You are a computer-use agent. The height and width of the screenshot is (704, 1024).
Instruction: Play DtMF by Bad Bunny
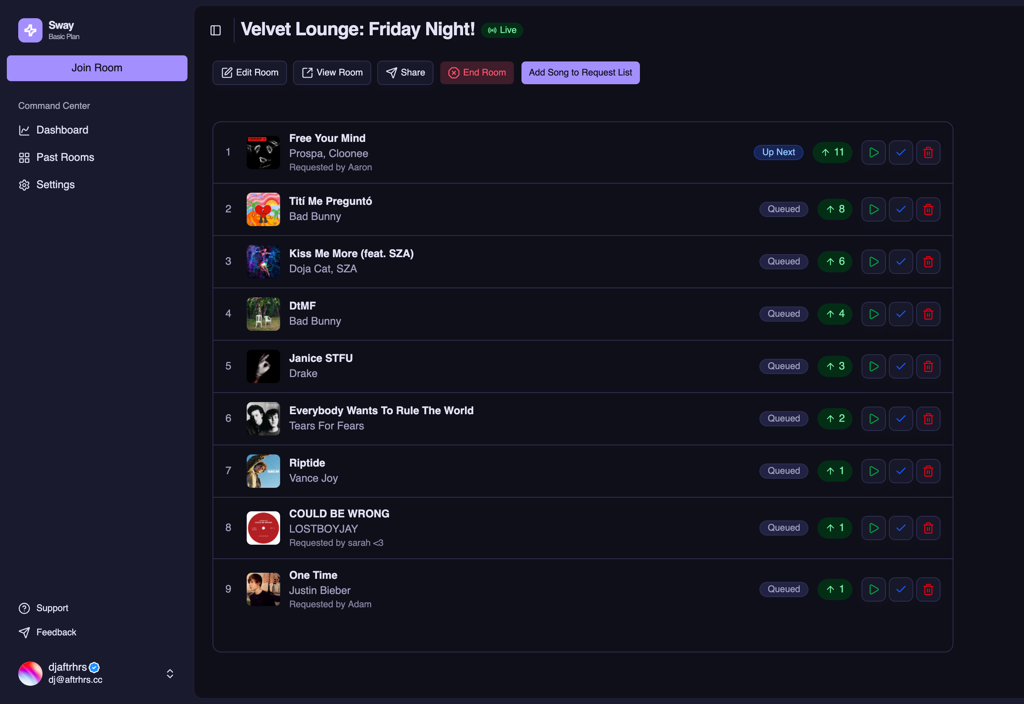(873, 314)
